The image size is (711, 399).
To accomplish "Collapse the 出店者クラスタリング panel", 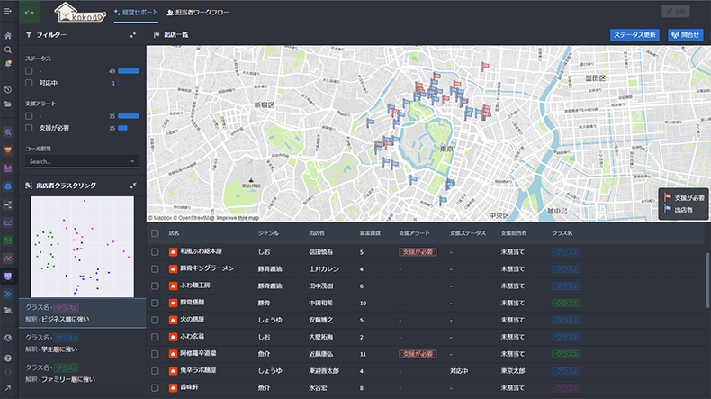I will pos(133,186).
